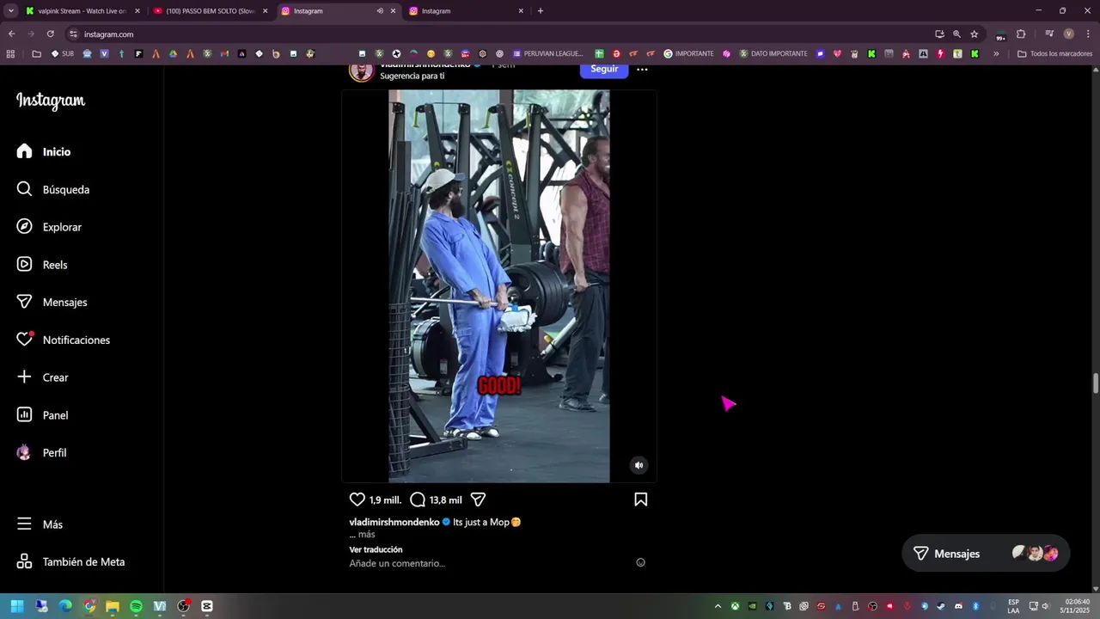Click Crear to make a new post
This screenshot has height=619, width=1100.
pos(42,377)
